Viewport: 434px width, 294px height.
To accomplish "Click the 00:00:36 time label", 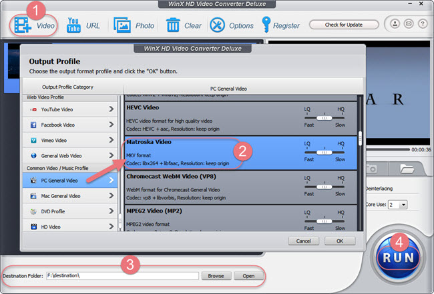I will 421,150.
